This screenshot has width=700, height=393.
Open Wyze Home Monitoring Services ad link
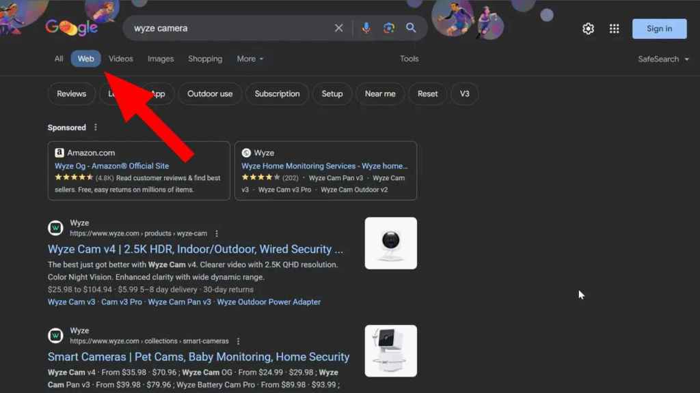coord(325,166)
